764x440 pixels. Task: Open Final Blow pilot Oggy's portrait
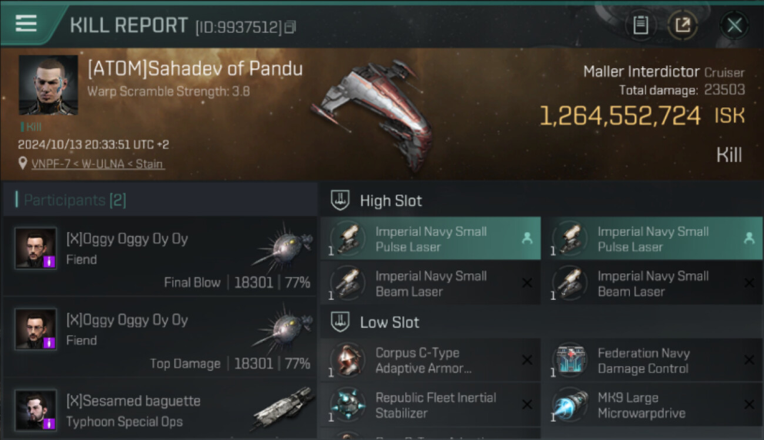(x=36, y=248)
